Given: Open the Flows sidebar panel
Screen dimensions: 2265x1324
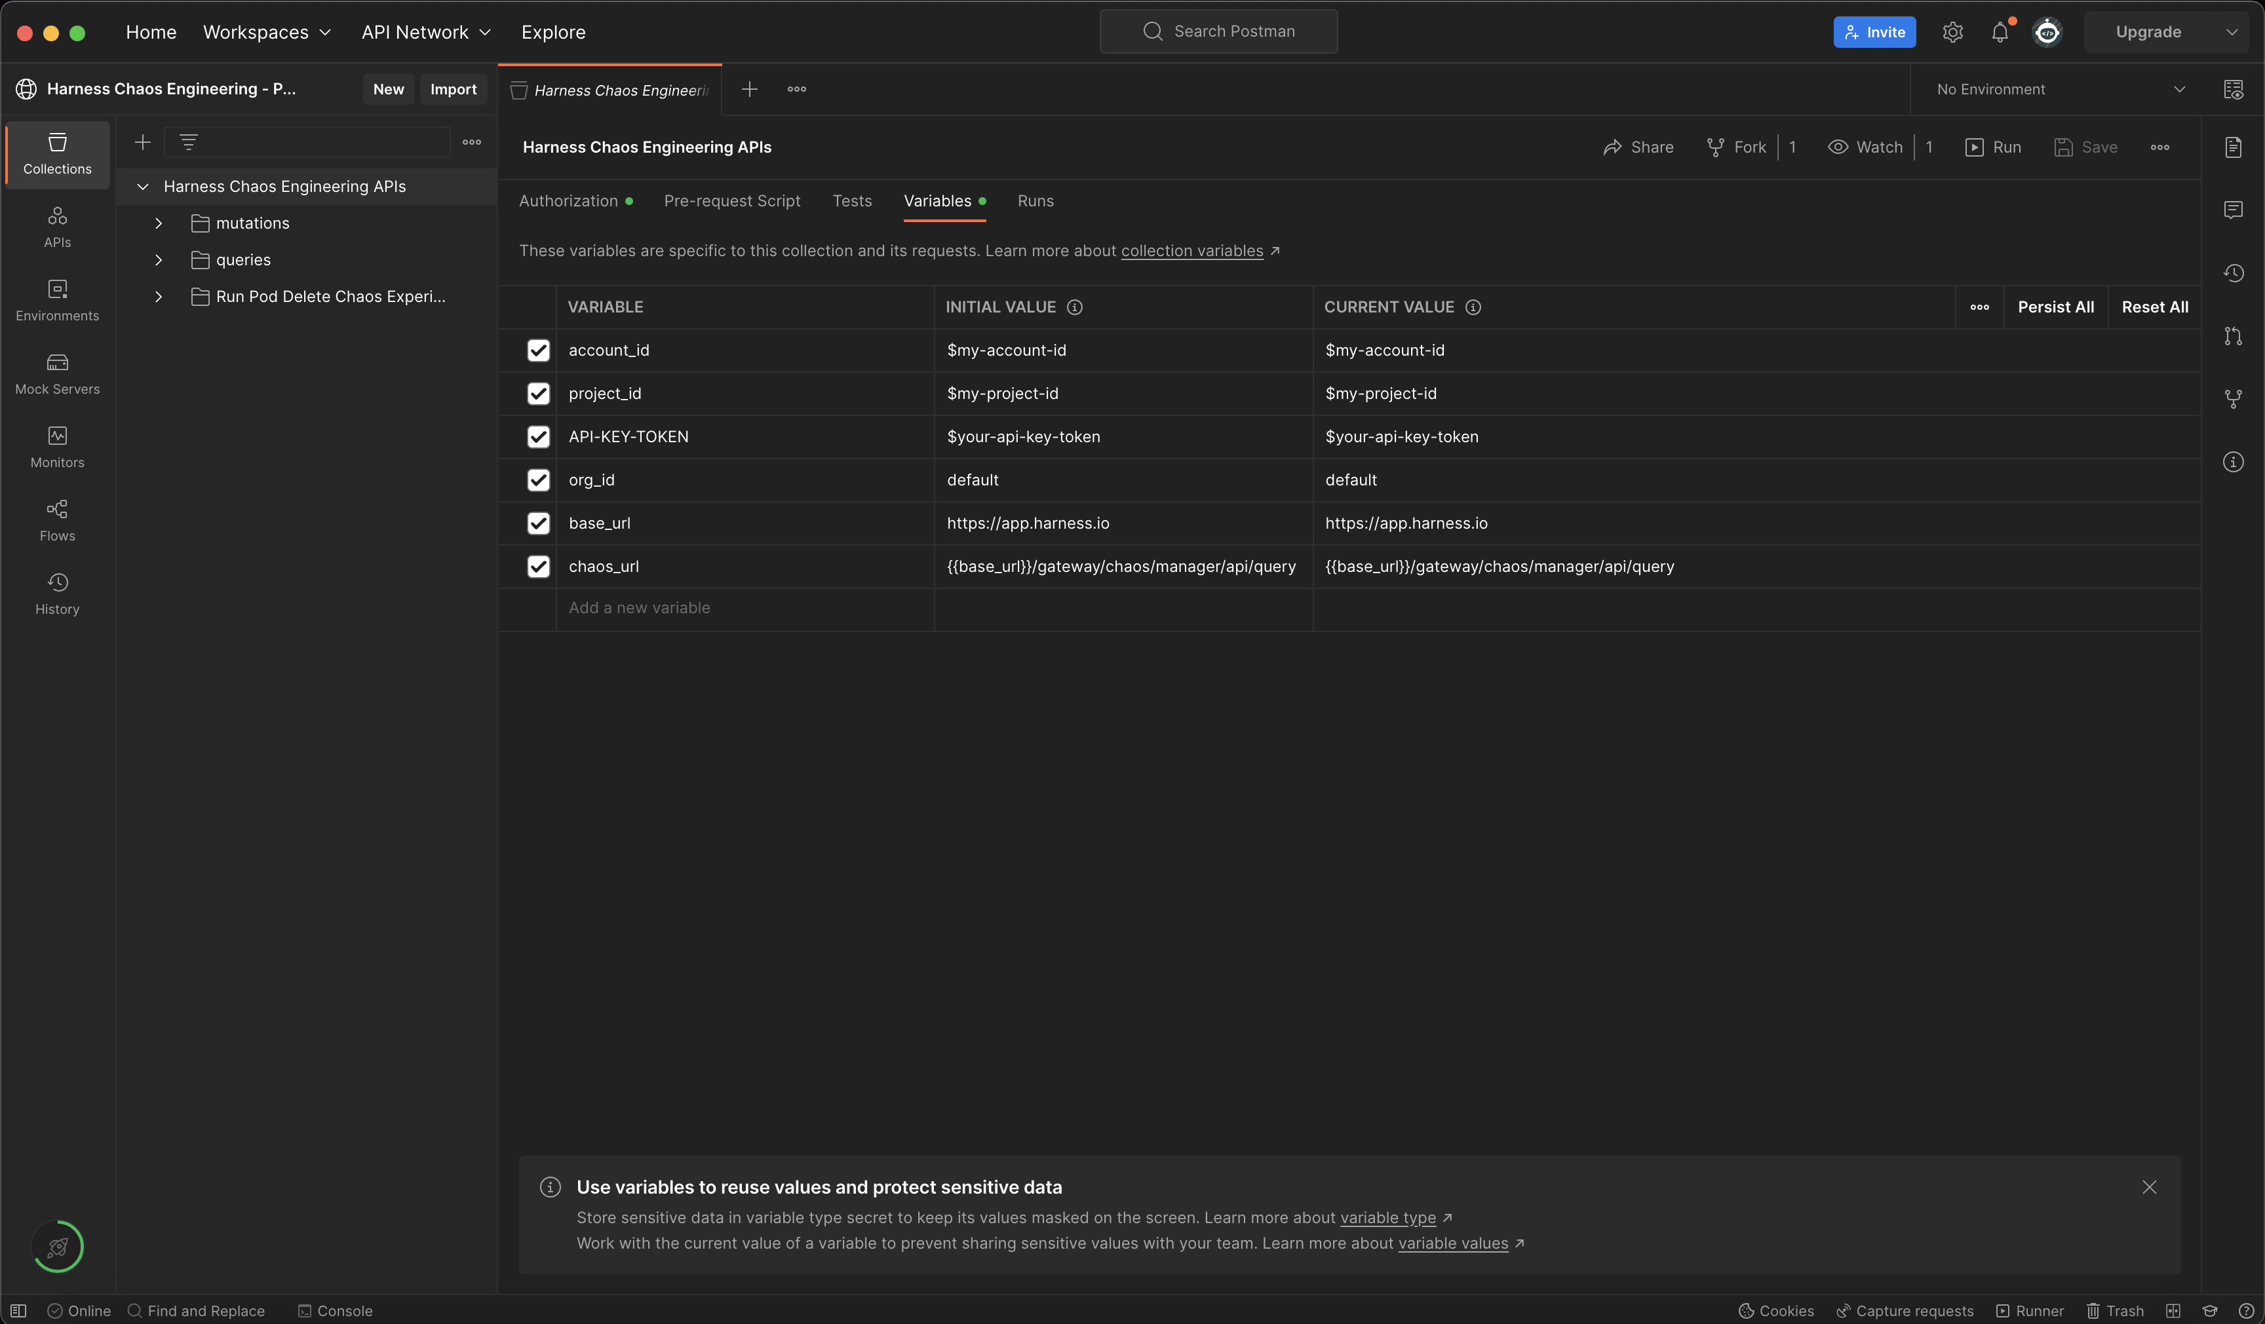Looking at the screenshot, I should tap(58, 521).
